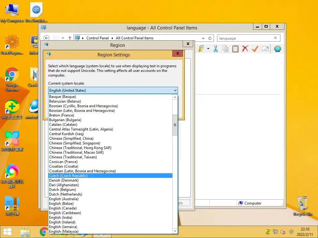
Task: Select Dutch (Netherlands) locale
Action: coord(110,194)
